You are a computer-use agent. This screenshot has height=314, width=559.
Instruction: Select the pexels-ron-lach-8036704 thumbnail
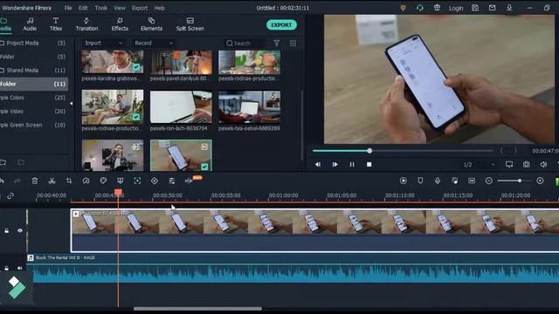[x=181, y=106]
